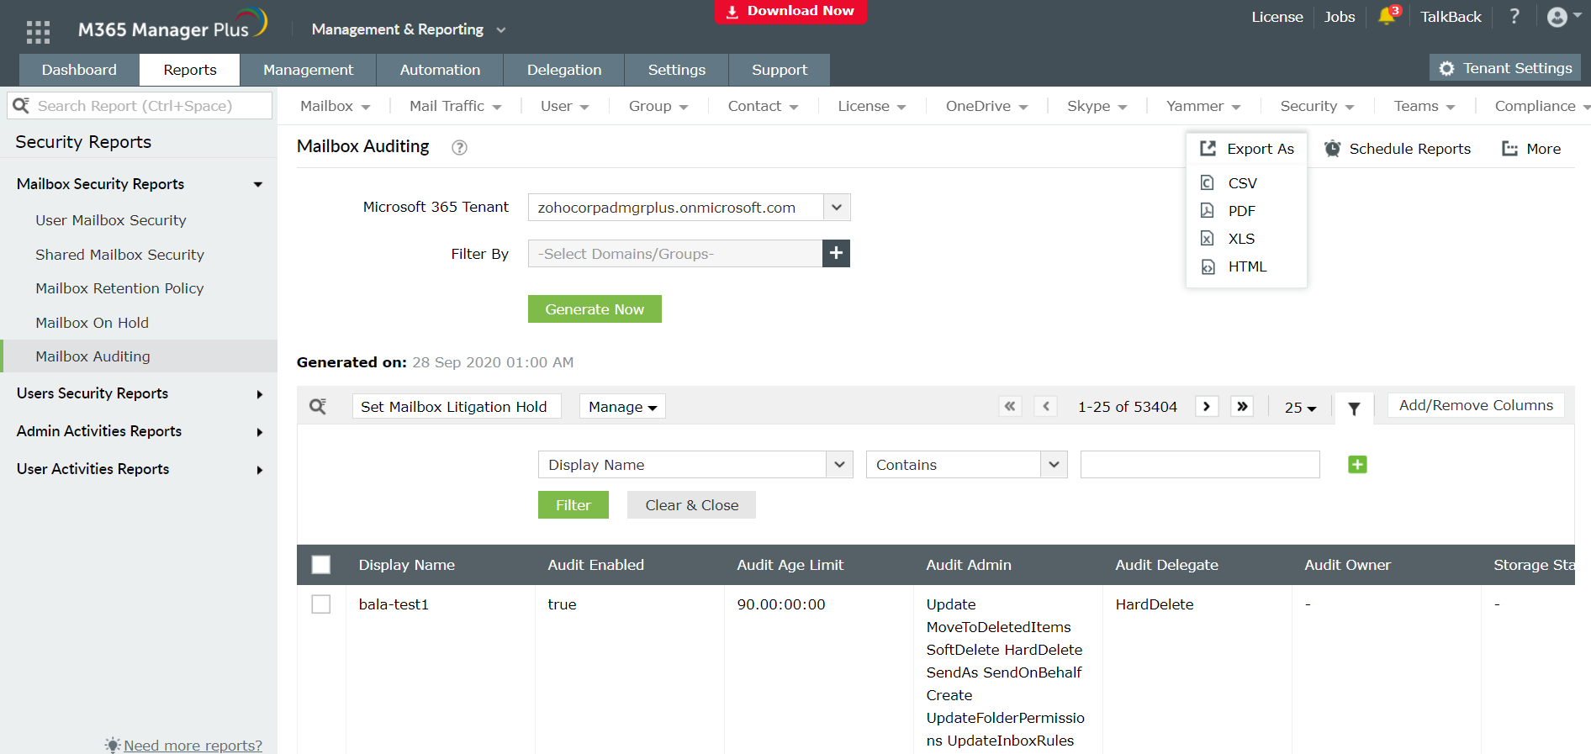Click the Export As icon
This screenshot has height=754, width=1591.
click(x=1208, y=148)
